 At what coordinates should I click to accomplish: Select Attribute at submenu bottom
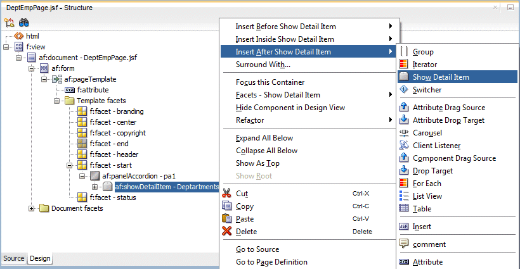457,261
